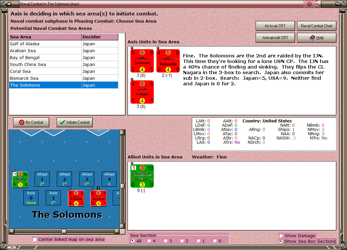Screen dimensions: 347x250
Task: Click the map horizontal scrollbar thumb
Action: click(x=64, y=231)
